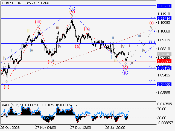Select the 1.06152 price level tag
This screenshot has width=175, height=131.
coord(164,68)
